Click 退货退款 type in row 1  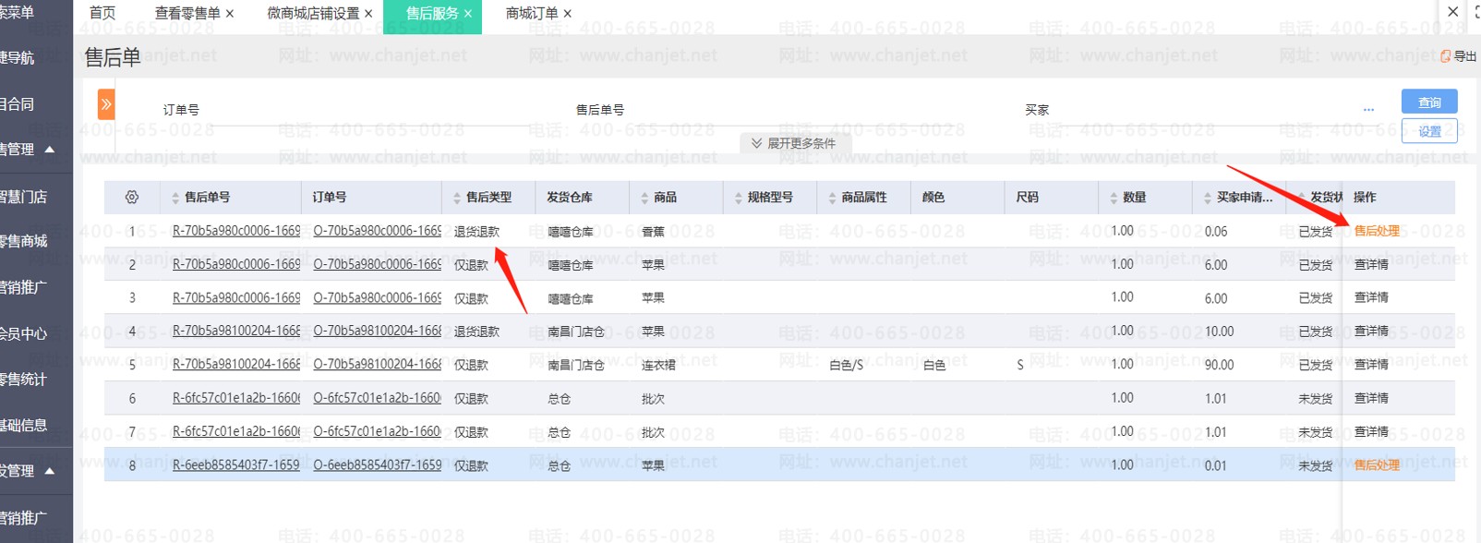pos(476,232)
